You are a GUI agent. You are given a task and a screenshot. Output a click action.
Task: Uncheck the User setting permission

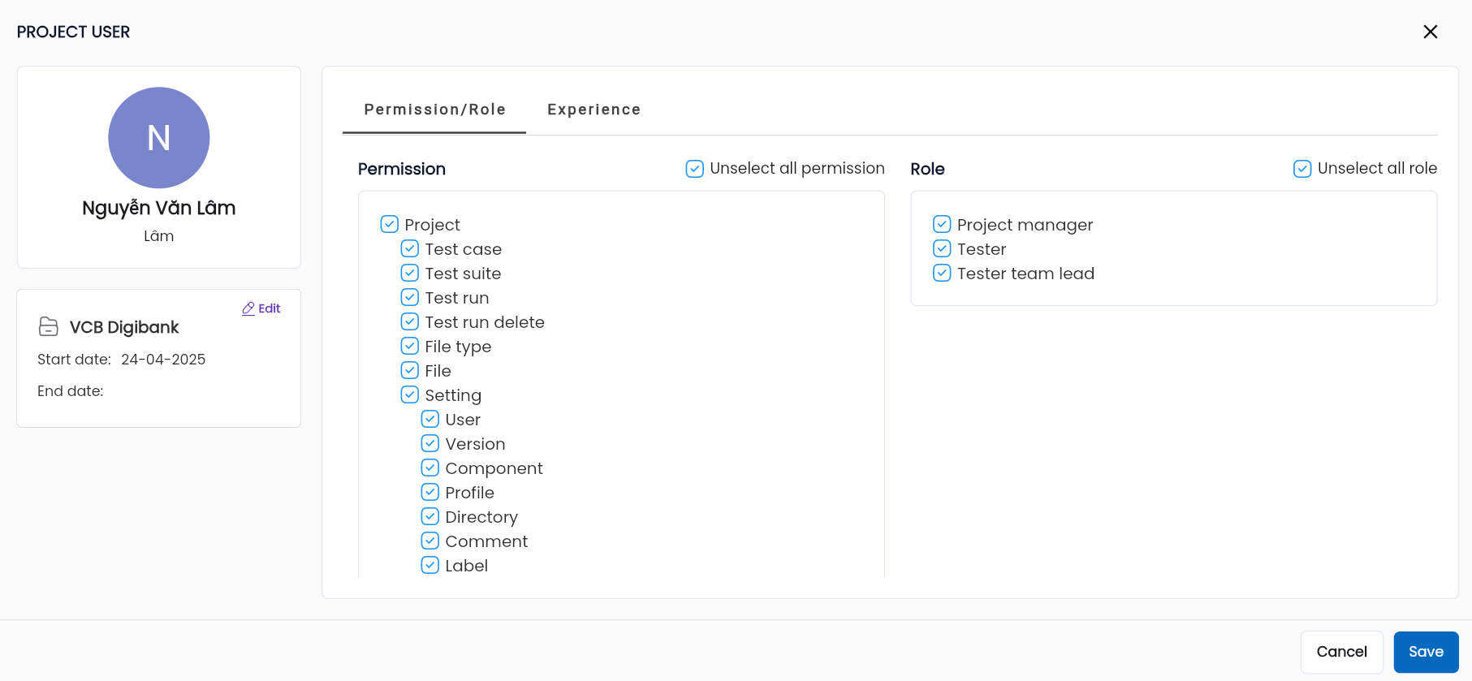click(x=430, y=419)
